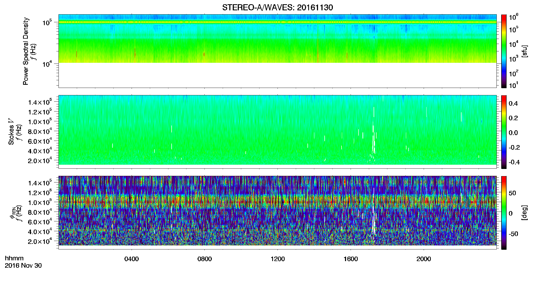555x286 pixels.
Task: Click the [sfu] colorbar unit label
Action: [525, 51]
